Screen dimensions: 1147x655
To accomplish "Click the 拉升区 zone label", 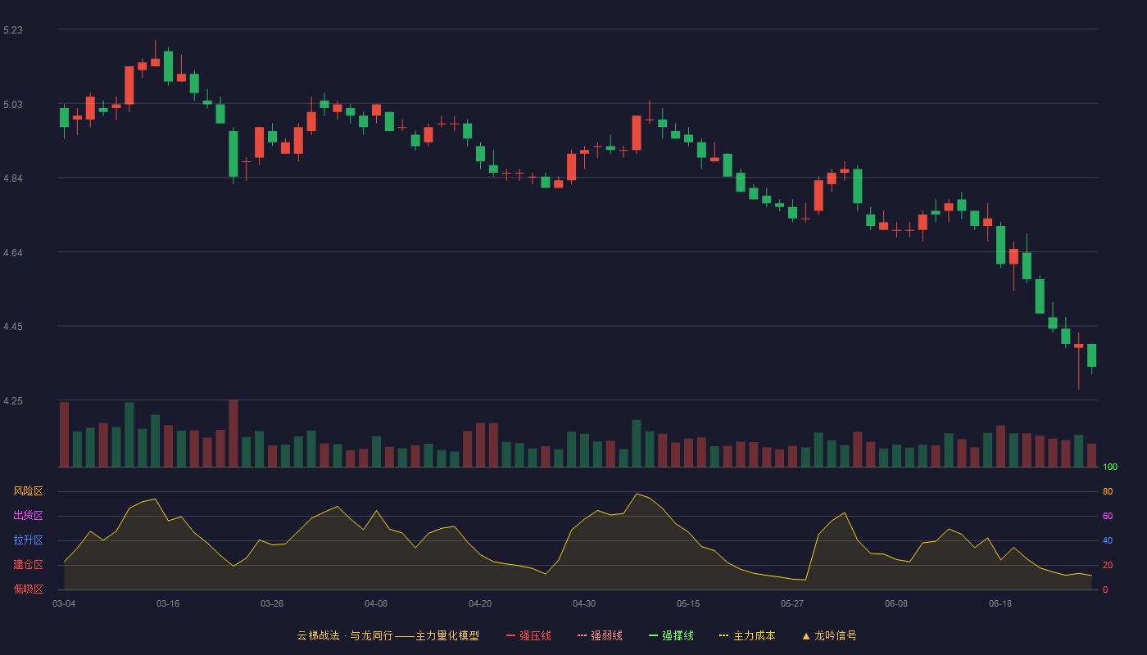I will 28,540.
